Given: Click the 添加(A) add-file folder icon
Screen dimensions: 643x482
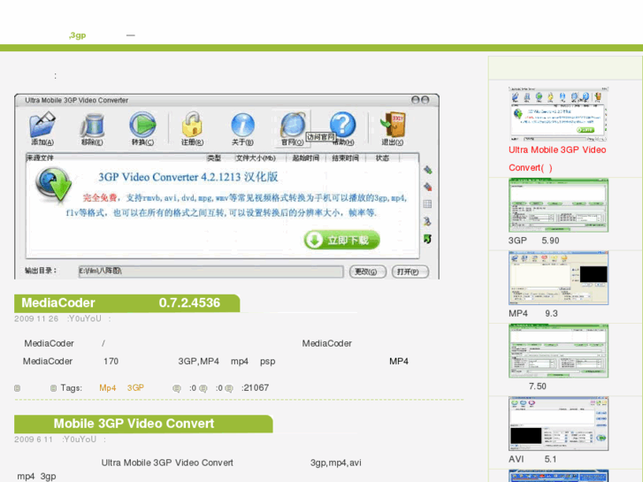Looking at the screenshot, I should 42,126.
